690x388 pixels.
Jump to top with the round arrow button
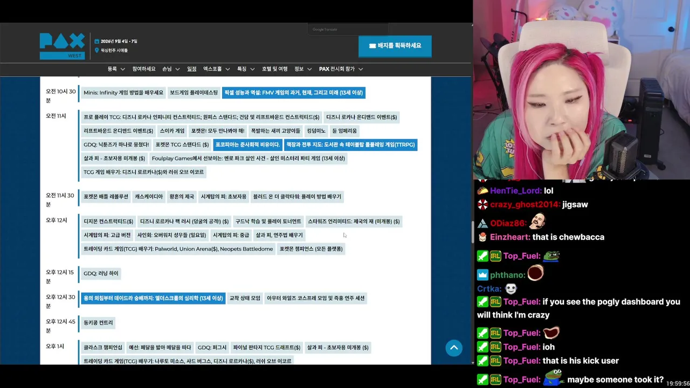454,348
